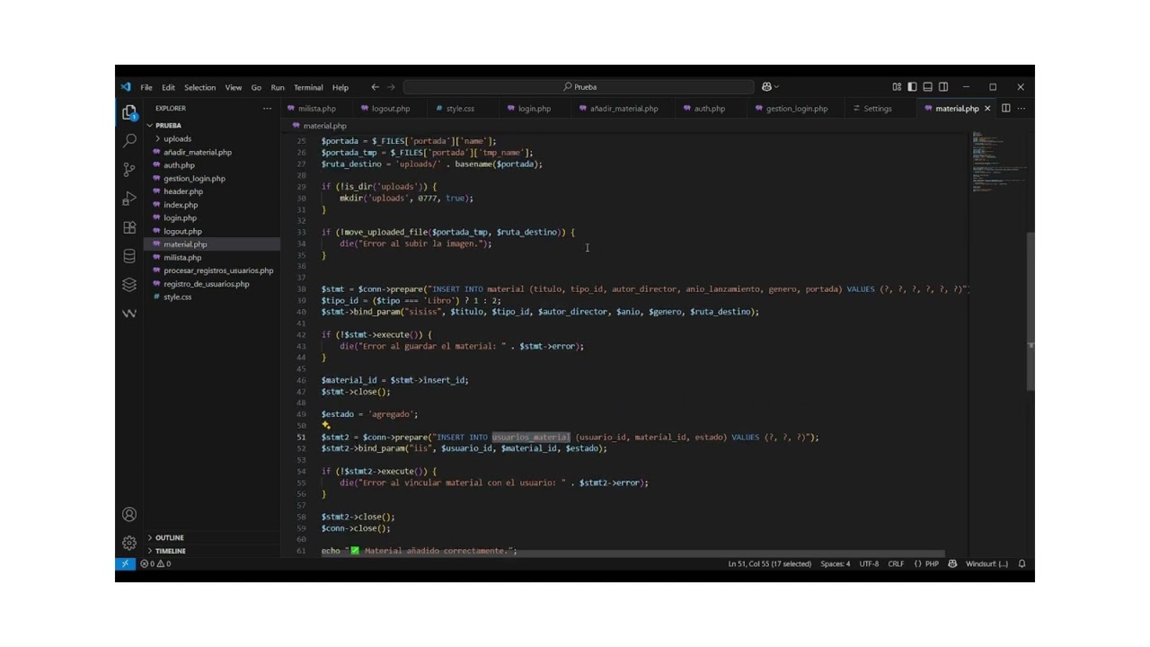Switch to the añadir_material.php tab
The image size is (1150, 647).
click(624, 109)
